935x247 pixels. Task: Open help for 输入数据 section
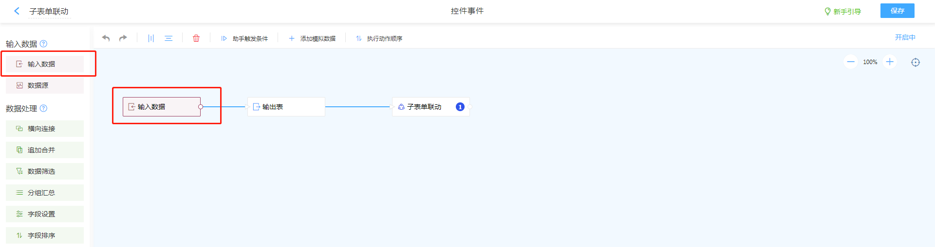point(43,44)
